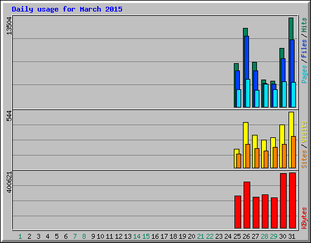The height and width of the screenshot is (243, 311).
Task: Click the yellow "Visits" legend label
Action: click(x=304, y=132)
